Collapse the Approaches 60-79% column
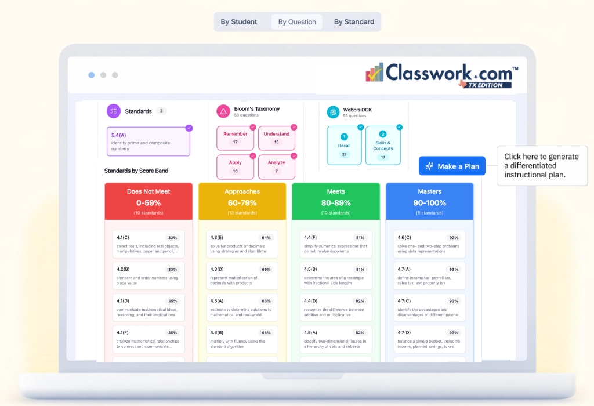This screenshot has height=406, width=594. pyautogui.click(x=242, y=200)
